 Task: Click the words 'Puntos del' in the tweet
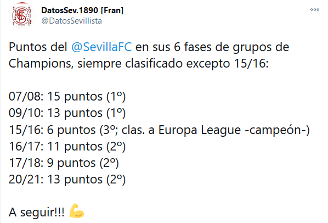pyautogui.click(x=38, y=47)
